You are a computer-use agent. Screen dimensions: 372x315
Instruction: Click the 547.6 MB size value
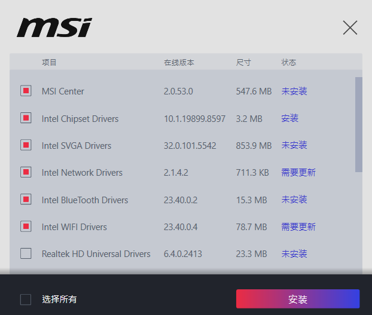pos(254,91)
